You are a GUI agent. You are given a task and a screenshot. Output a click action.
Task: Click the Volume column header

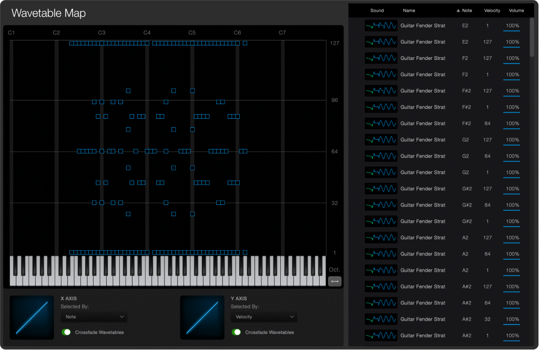(x=516, y=11)
